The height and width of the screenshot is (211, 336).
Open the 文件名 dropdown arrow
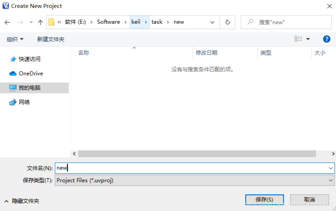click(x=331, y=168)
